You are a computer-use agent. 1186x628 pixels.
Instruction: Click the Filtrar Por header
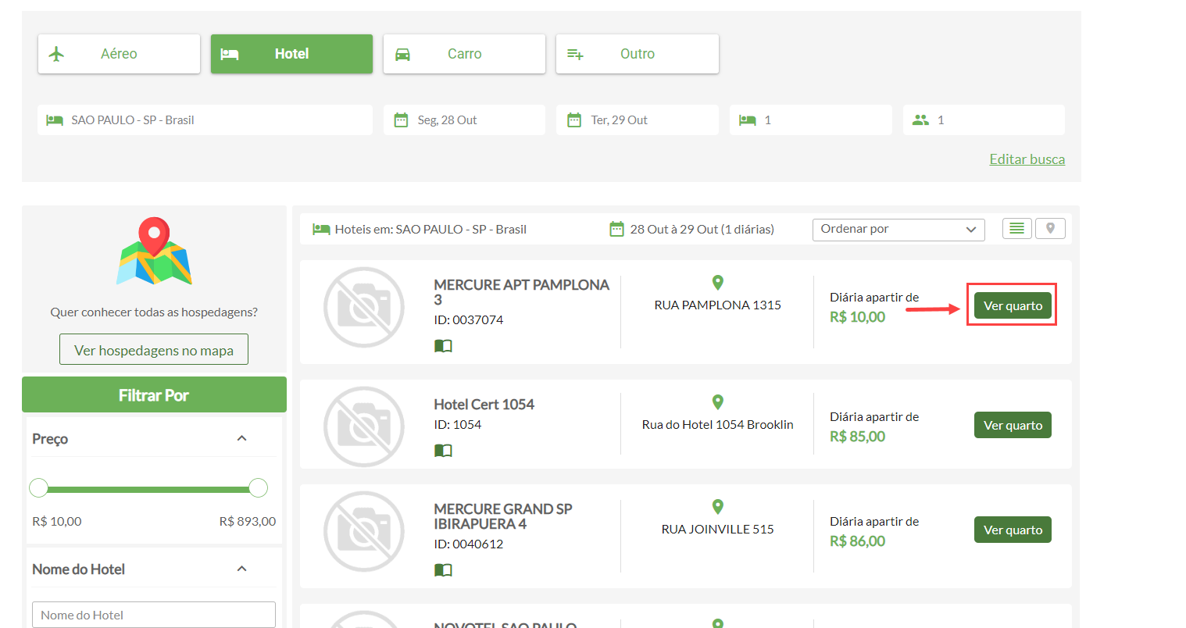(x=154, y=394)
